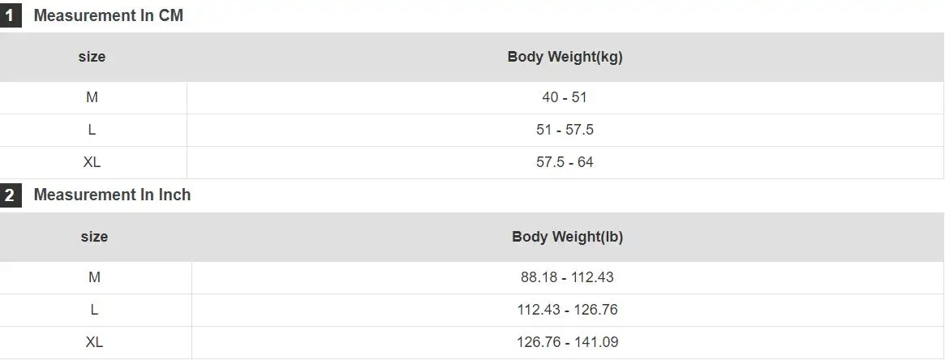
Task: Click the Body Weight(kg) column header
Action: pos(565,58)
